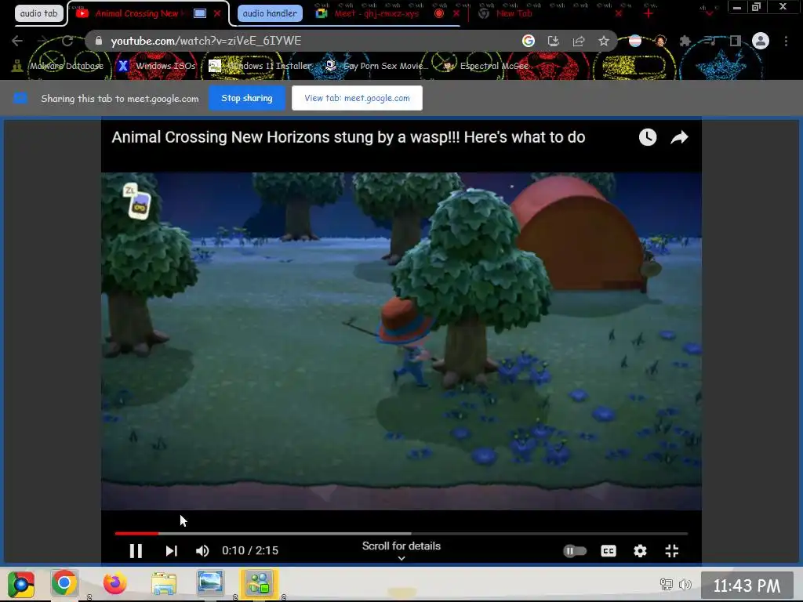
Task: Open a new tab with plus button
Action: 649,13
